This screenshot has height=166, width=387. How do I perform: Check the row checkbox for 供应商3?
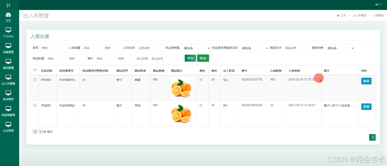tap(35, 80)
